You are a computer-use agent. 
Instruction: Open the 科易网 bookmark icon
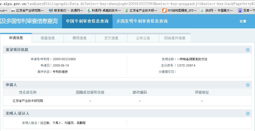(x=89, y=11)
